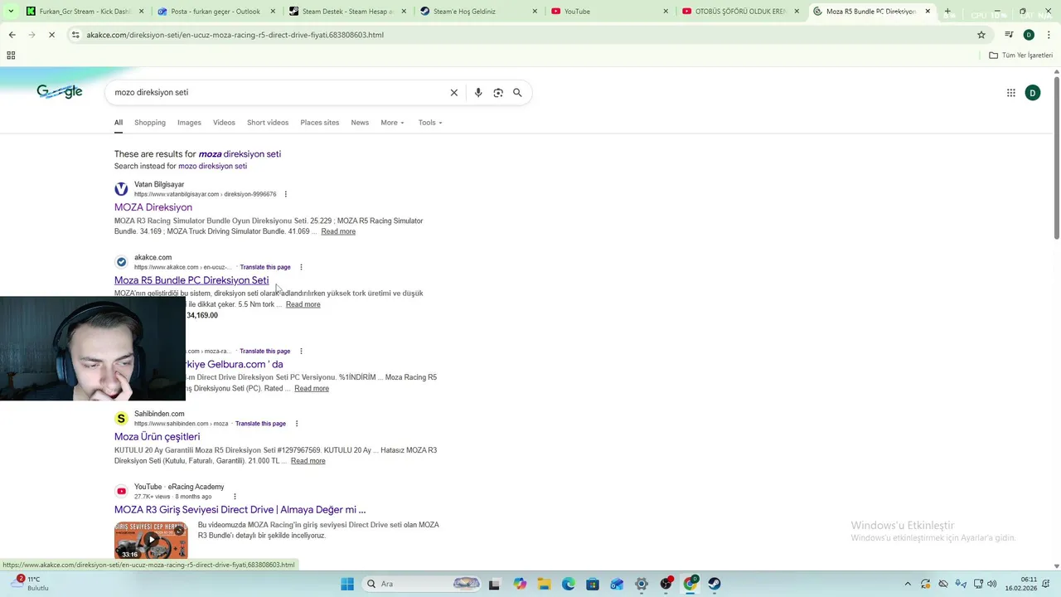Screen dimensions: 1061x597
Task: Open search by image camera icon
Action: click(x=498, y=93)
